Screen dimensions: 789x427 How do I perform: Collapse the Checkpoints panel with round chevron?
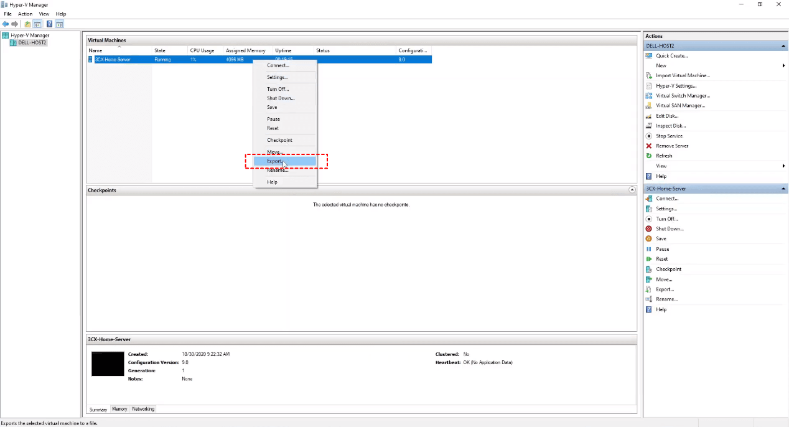point(632,190)
